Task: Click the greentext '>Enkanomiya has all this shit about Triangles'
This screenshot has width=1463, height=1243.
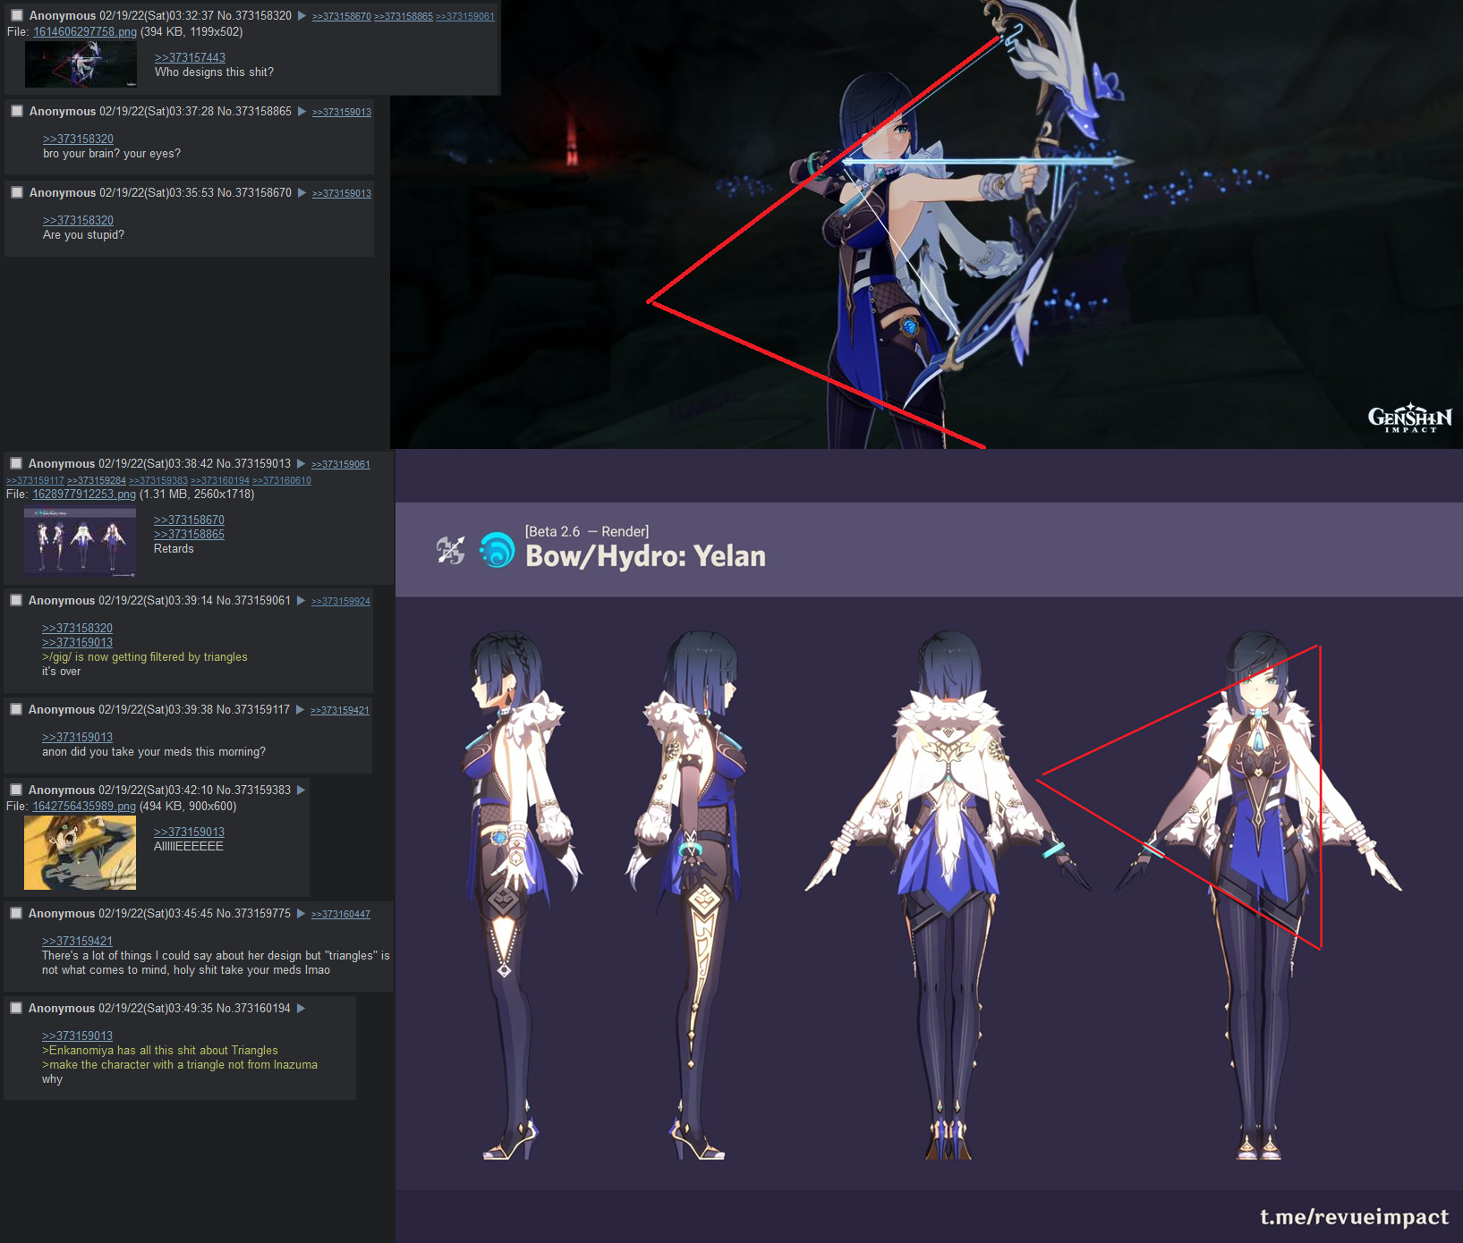Action: point(160,1051)
